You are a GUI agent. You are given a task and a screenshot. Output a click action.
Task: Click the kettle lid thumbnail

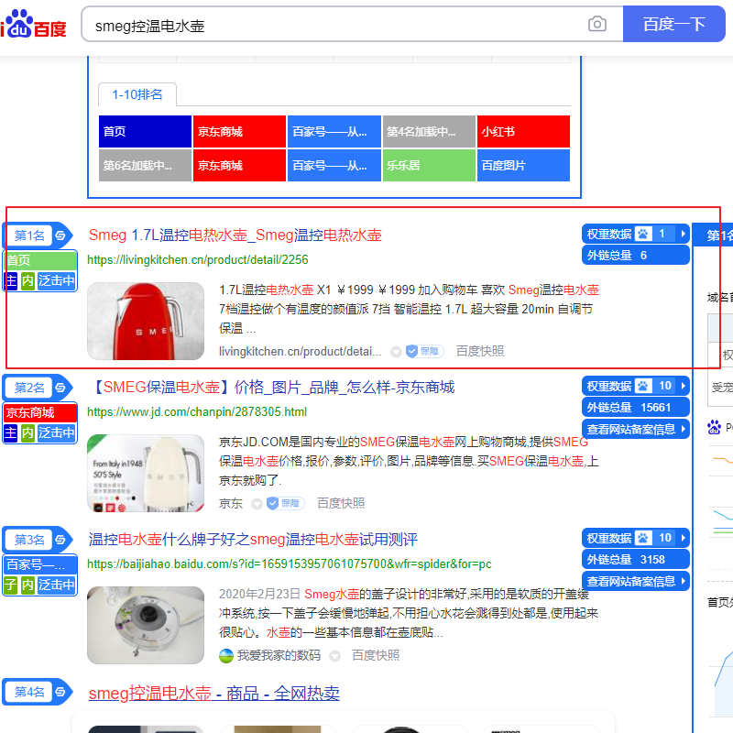pyautogui.click(x=146, y=626)
